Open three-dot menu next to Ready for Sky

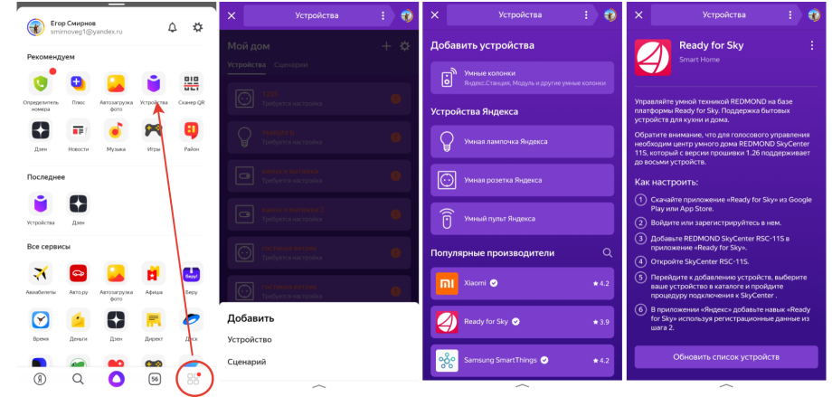(x=812, y=45)
